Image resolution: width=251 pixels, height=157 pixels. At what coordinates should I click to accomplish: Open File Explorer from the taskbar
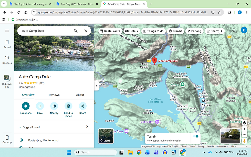(x=130, y=152)
